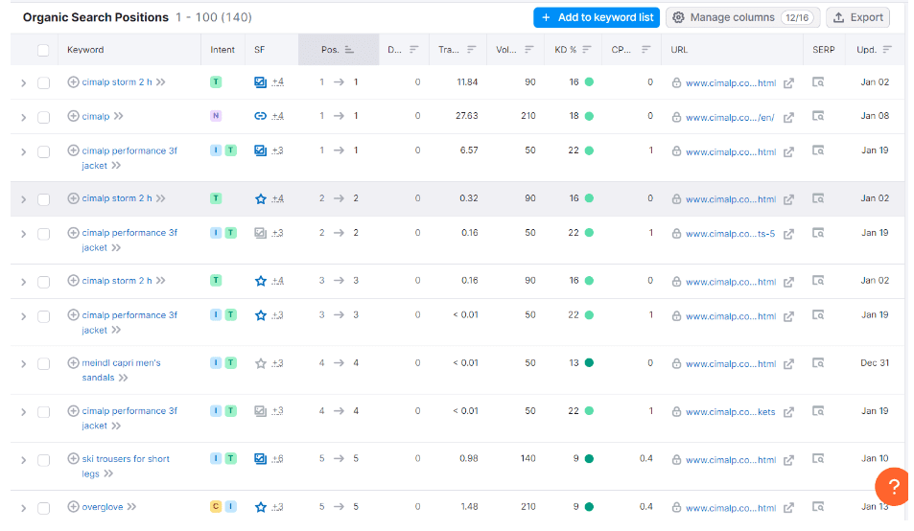Open the orange help question mark button
Image resolution: width=914 pixels, height=531 pixels.
894,487
